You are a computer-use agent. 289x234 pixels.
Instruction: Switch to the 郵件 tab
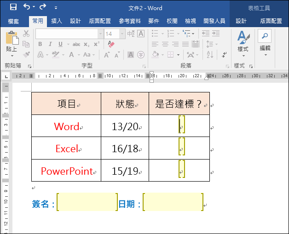coord(154,21)
